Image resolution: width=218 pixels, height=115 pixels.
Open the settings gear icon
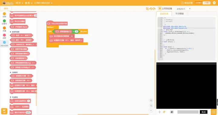[x=214, y=3]
